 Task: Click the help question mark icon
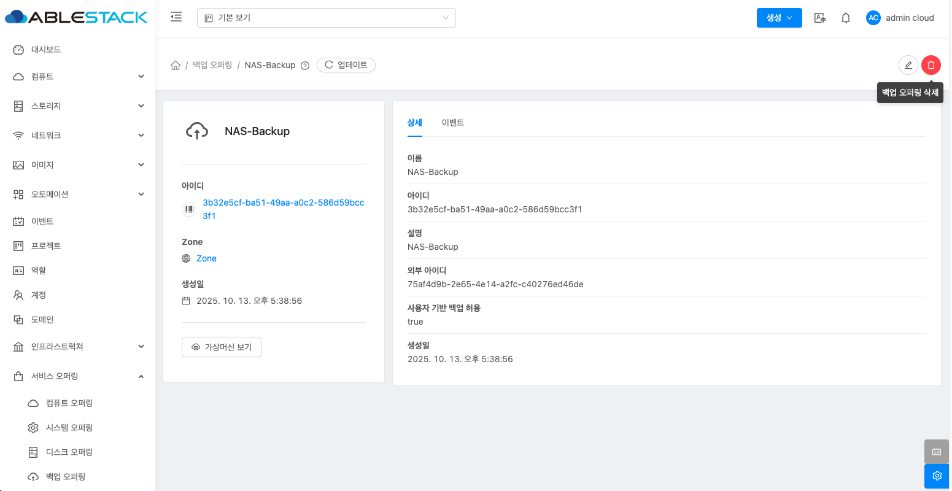pos(305,66)
